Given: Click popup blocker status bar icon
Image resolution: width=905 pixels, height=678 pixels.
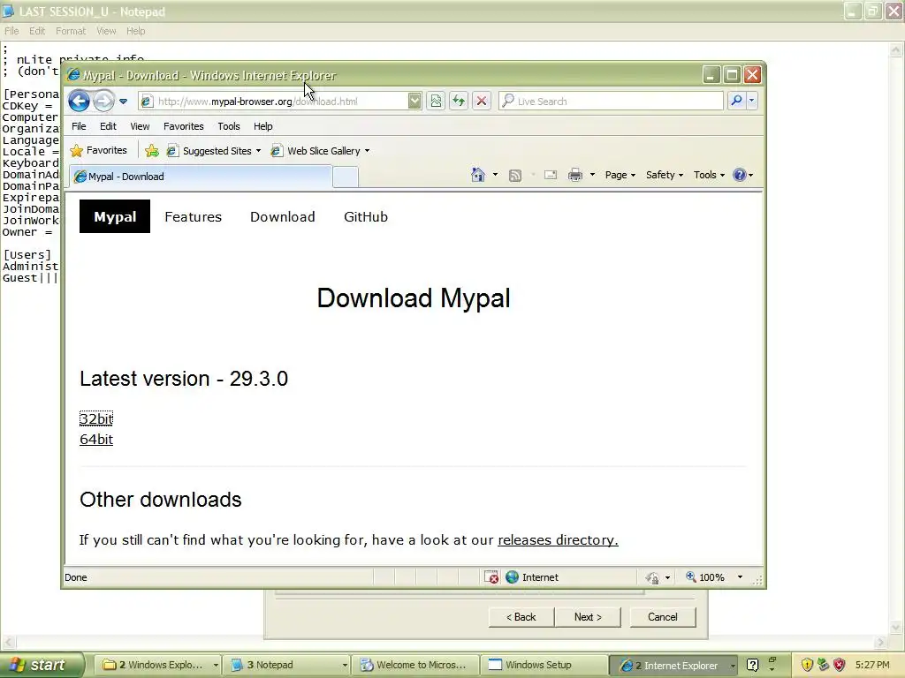Looking at the screenshot, I should click(491, 577).
